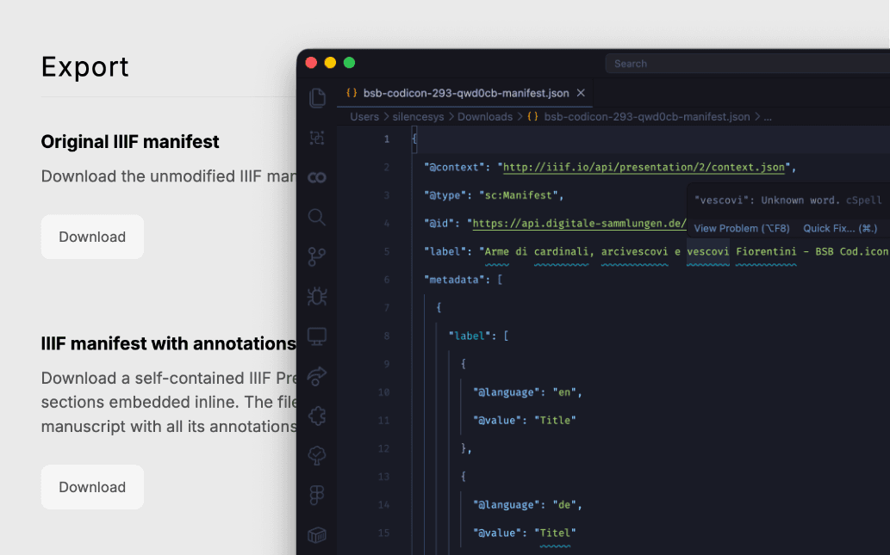Select the container/Docker icon at sidebar bottom
Viewport: 890px width, 555px height.
[317, 534]
